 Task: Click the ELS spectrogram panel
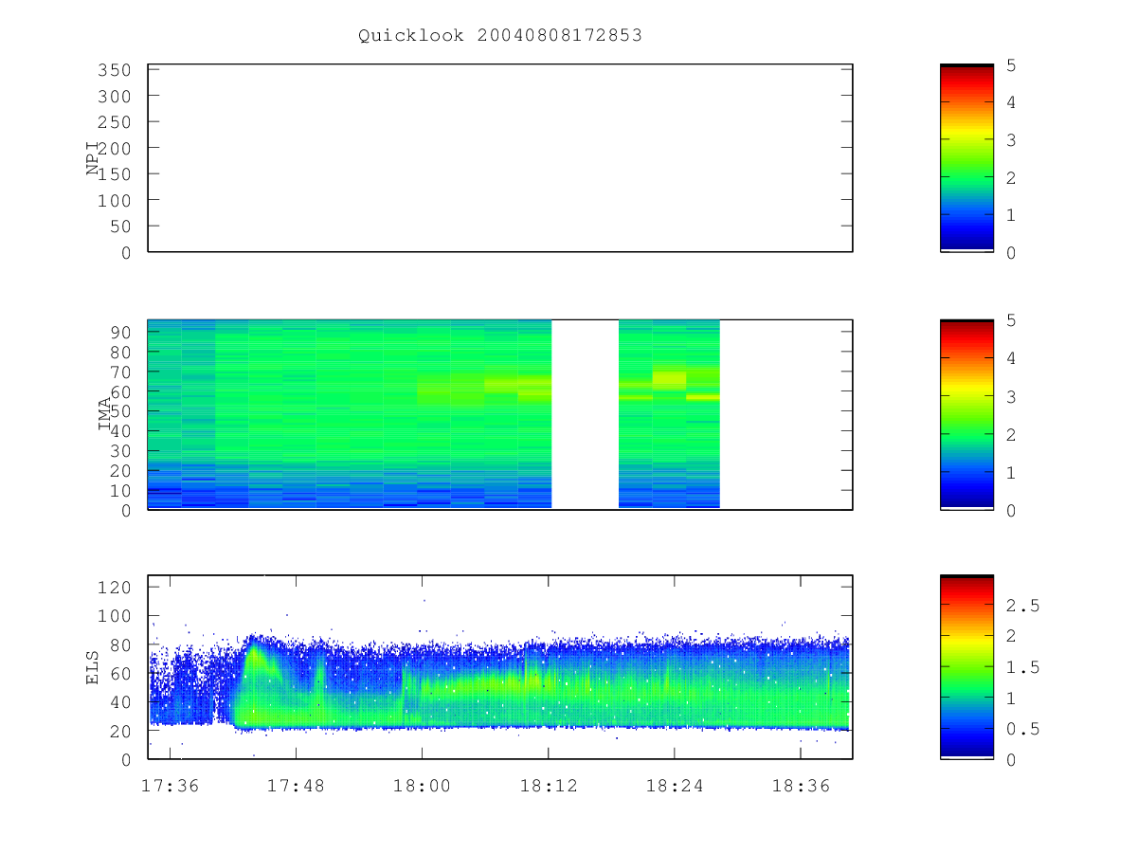click(x=500, y=667)
